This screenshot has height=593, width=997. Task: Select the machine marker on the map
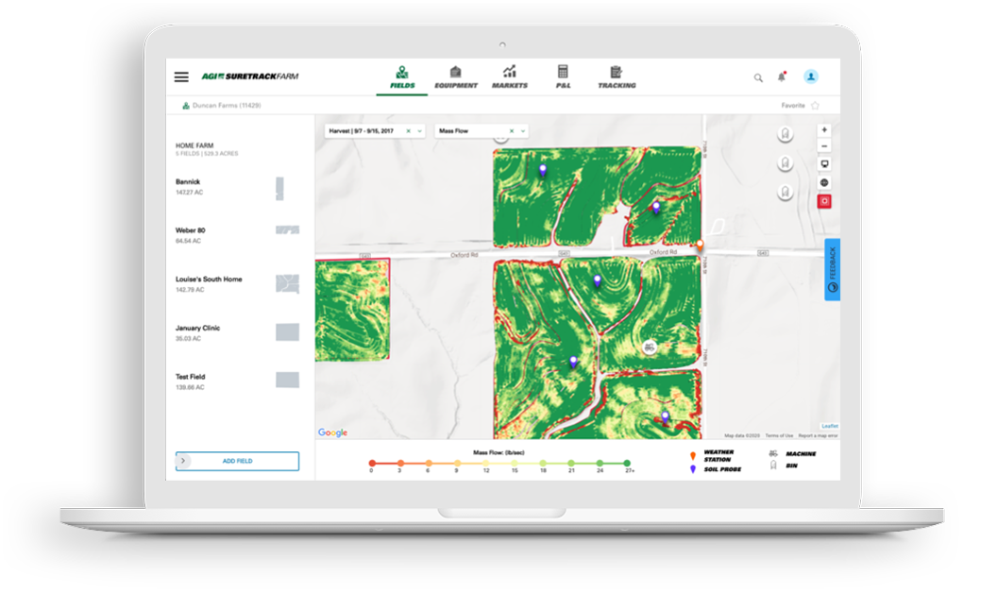point(649,347)
